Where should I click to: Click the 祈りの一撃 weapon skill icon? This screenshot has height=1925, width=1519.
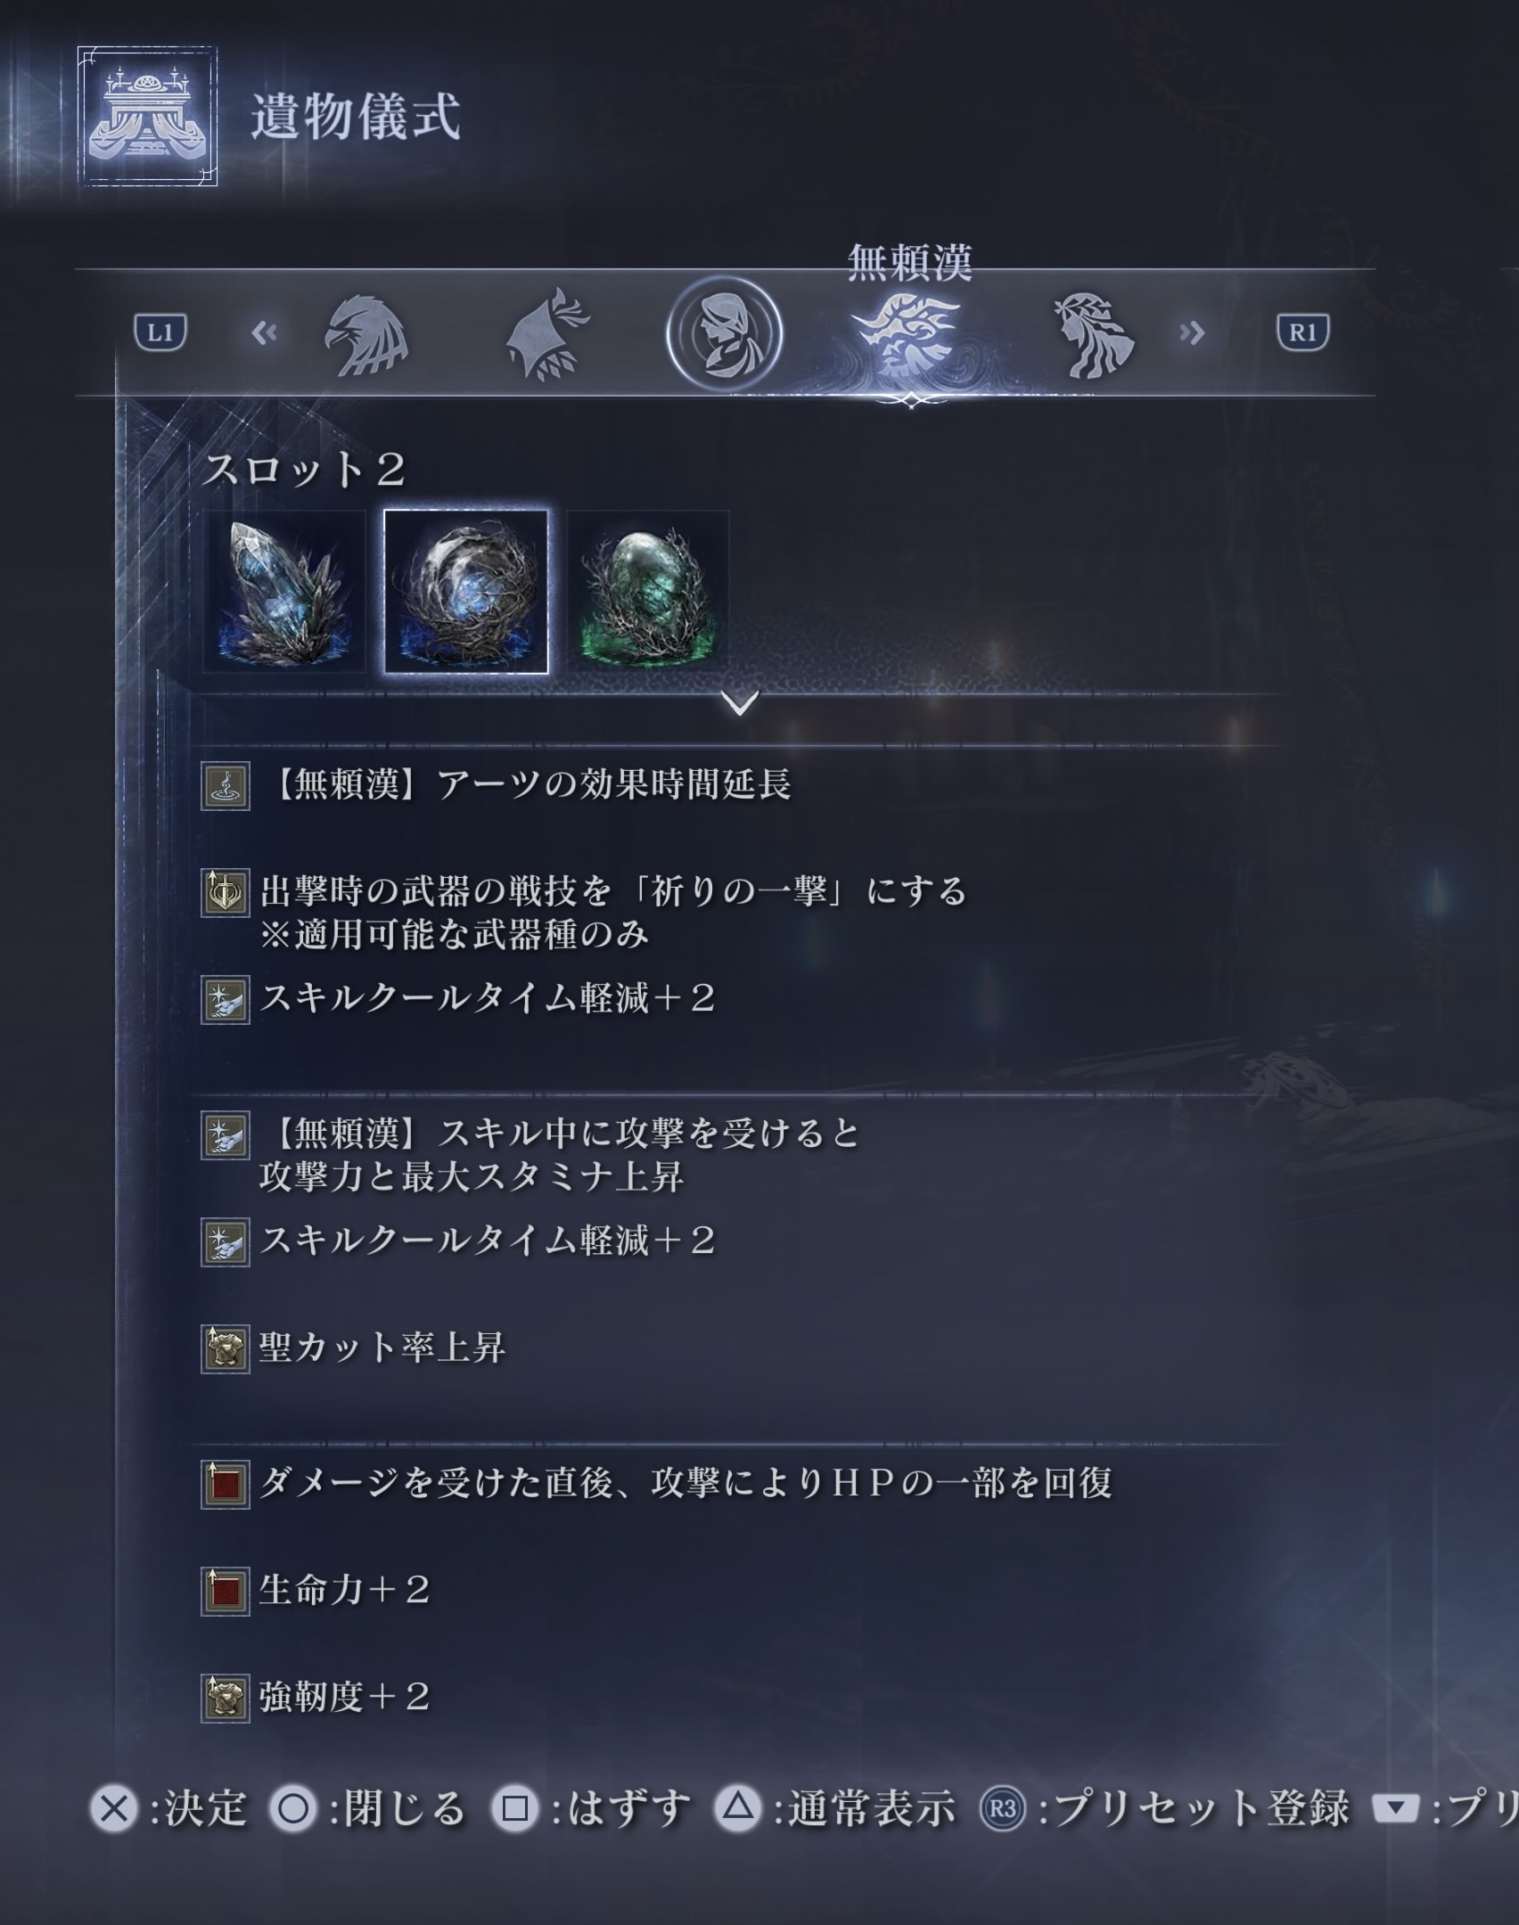click(226, 893)
